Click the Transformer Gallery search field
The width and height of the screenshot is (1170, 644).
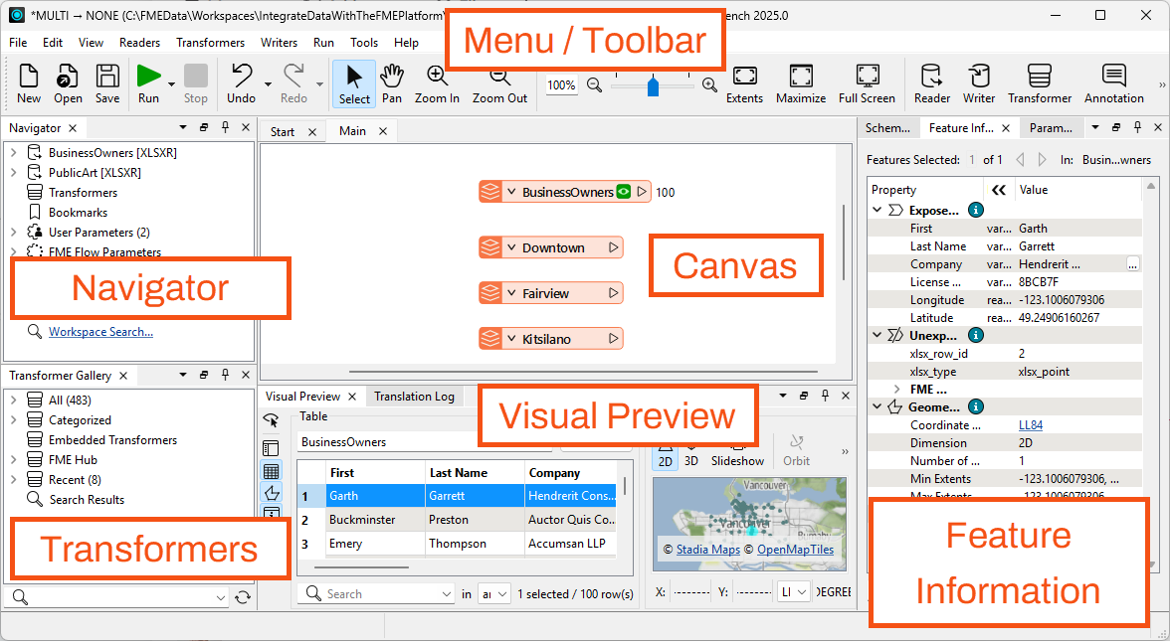coord(114,596)
